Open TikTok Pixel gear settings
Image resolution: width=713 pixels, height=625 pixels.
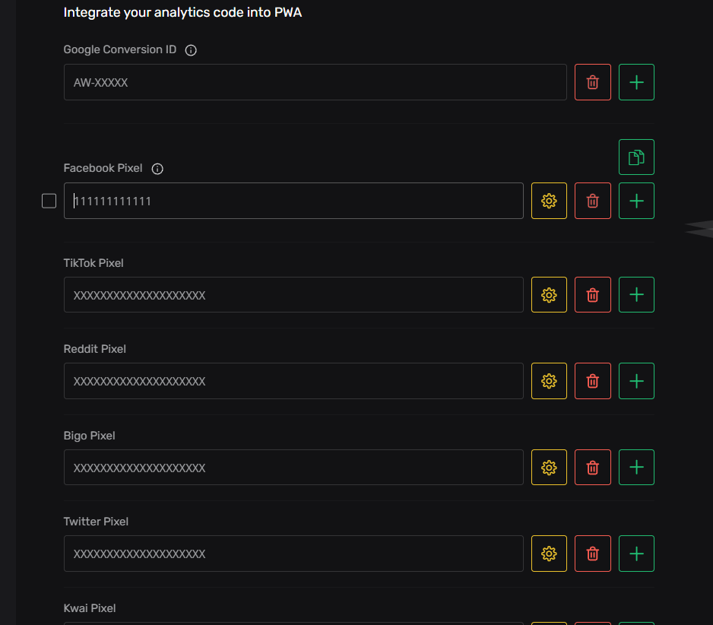pyautogui.click(x=549, y=294)
